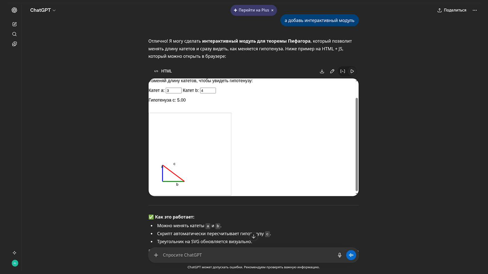This screenshot has width=488, height=274.
Task: Click the "Катет a" number field
Action: click(x=173, y=90)
